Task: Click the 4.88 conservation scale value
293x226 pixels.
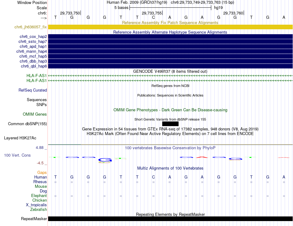Action: pyautogui.click(x=40, y=148)
